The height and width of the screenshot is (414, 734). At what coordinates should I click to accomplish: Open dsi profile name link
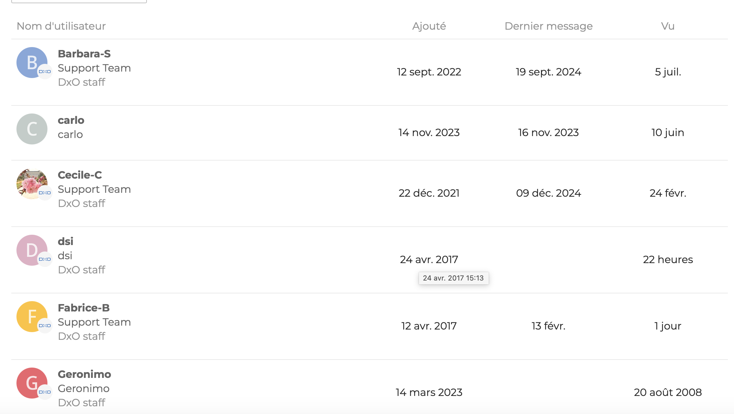tap(66, 241)
